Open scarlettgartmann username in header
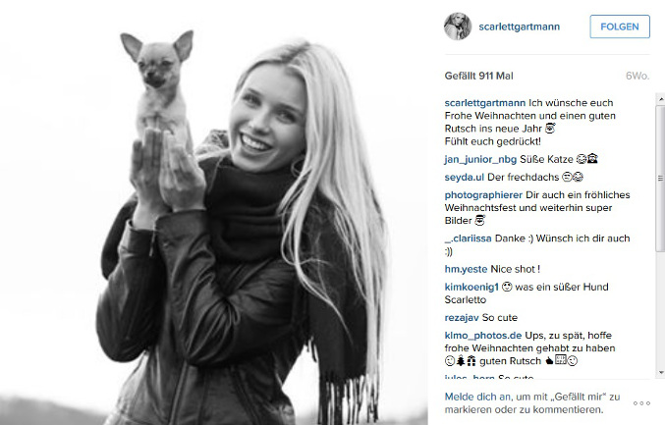The image size is (665, 425). pyautogui.click(x=519, y=27)
